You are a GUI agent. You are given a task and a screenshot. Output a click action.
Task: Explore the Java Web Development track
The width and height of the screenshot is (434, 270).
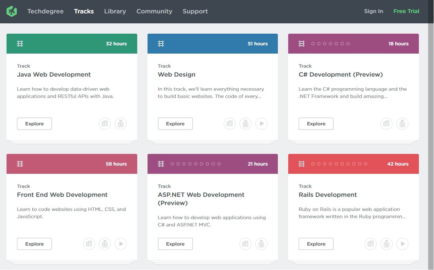point(34,124)
